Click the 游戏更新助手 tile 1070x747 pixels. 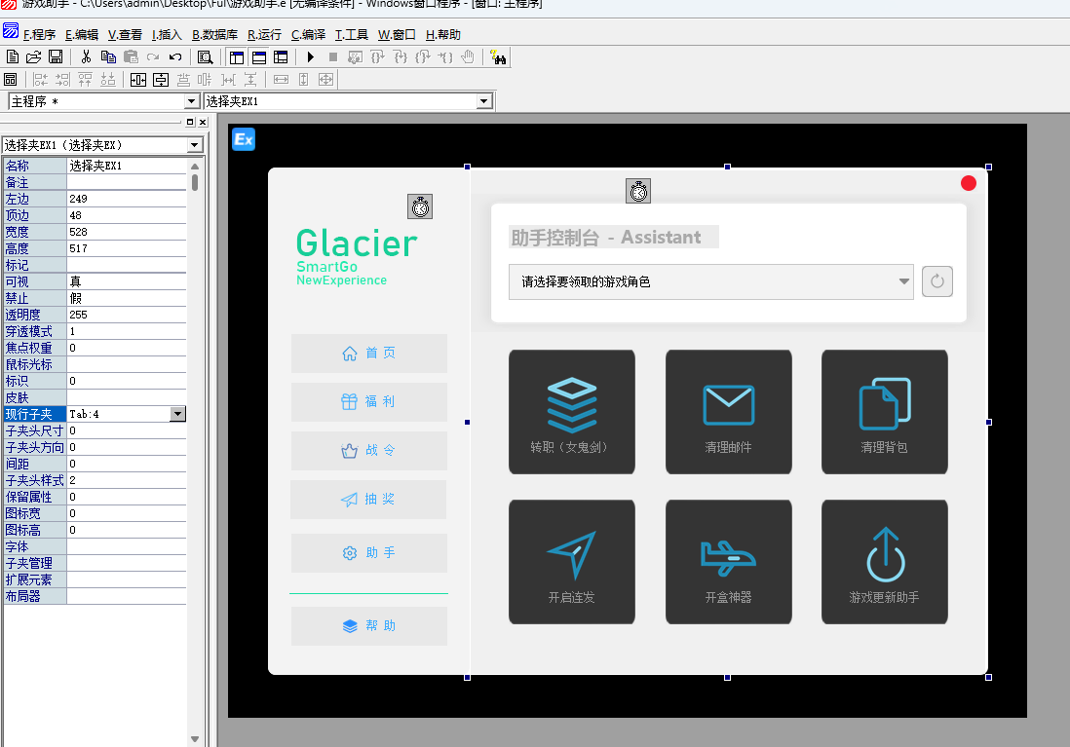[885, 562]
